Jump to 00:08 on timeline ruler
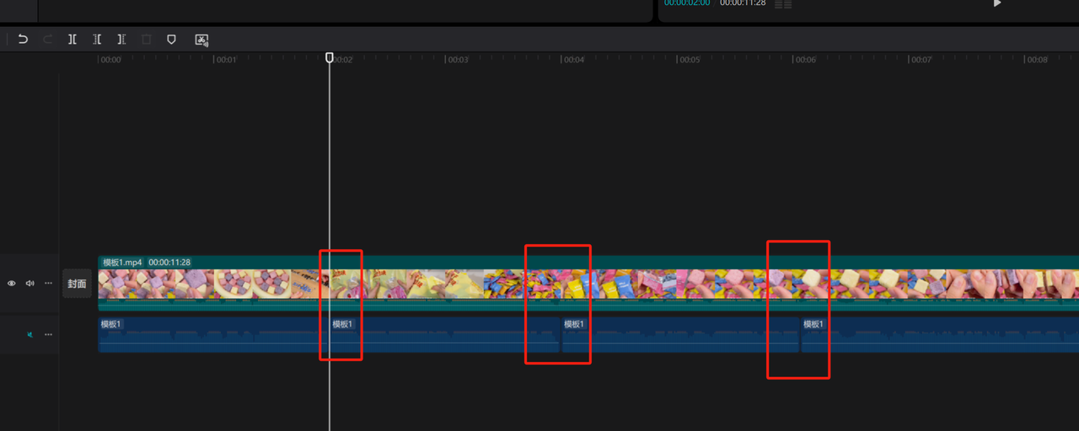This screenshot has width=1079, height=431. pos(1038,60)
